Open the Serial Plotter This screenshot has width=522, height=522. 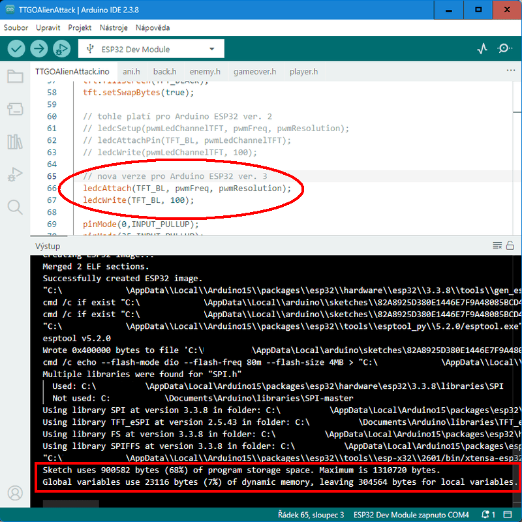click(482, 49)
